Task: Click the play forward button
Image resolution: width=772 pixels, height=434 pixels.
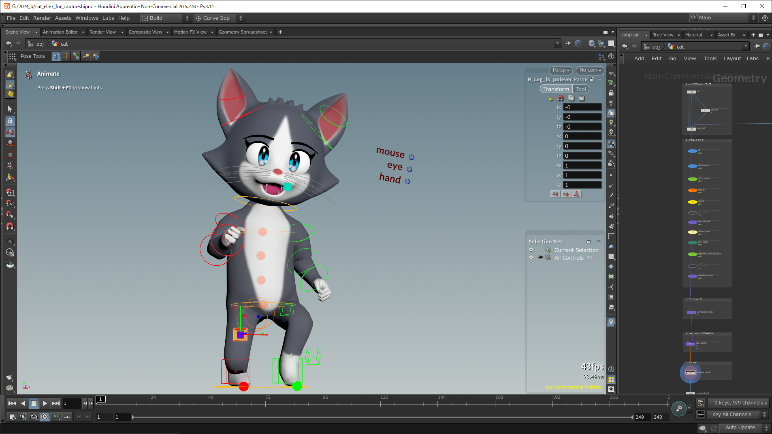Action: click(x=45, y=403)
